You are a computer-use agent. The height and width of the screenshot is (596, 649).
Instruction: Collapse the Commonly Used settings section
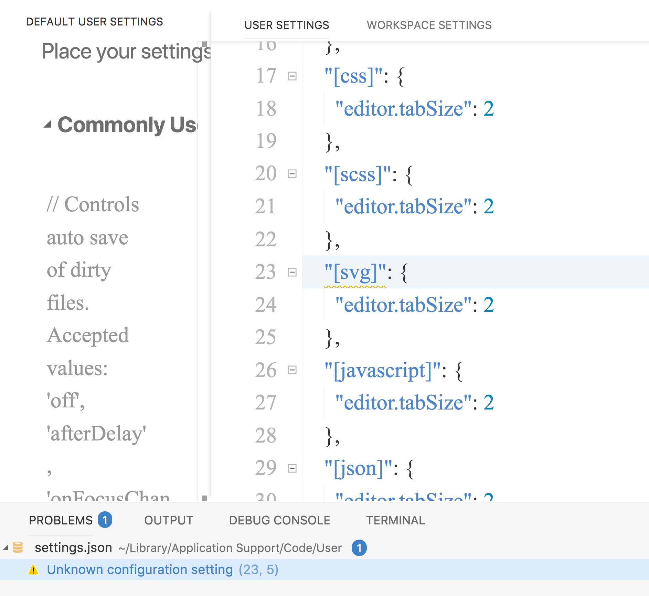pos(48,124)
